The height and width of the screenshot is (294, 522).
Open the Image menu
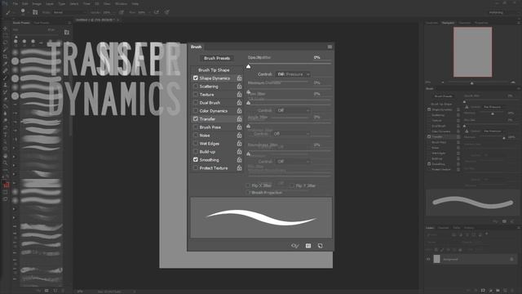click(37, 3)
